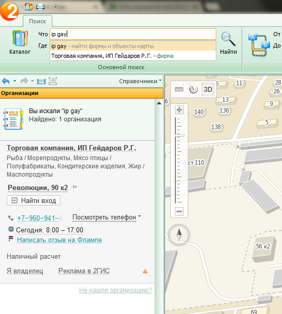Open the Справочники dropdown

tap(140, 81)
